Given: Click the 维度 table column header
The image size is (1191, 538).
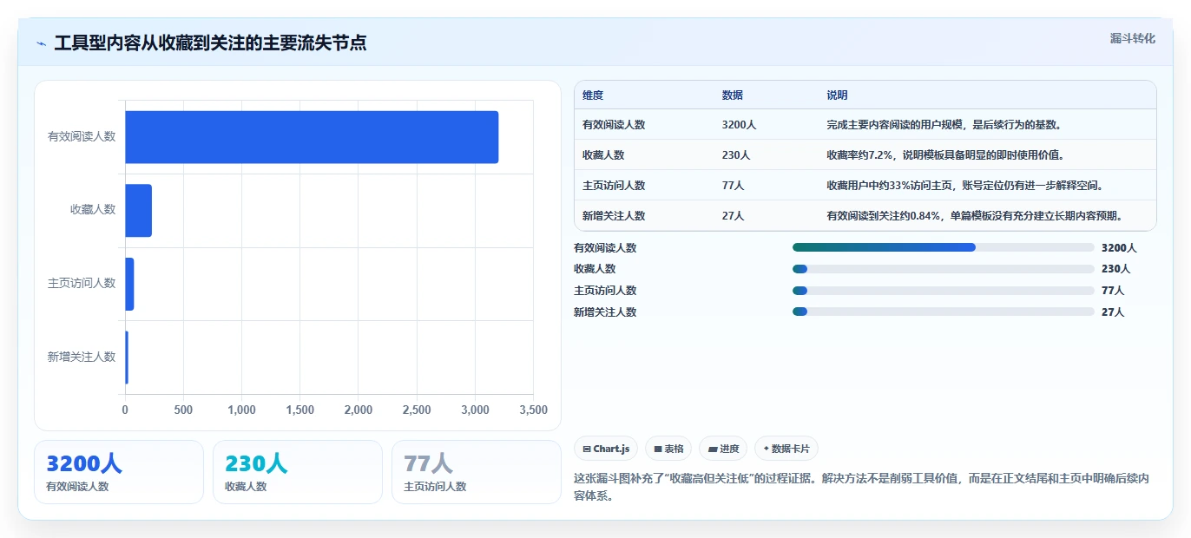Looking at the screenshot, I should [593, 95].
